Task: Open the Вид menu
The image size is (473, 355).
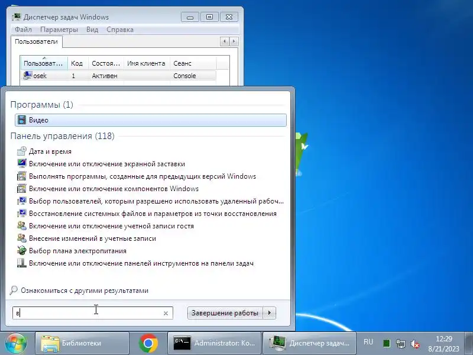Action: coord(92,30)
